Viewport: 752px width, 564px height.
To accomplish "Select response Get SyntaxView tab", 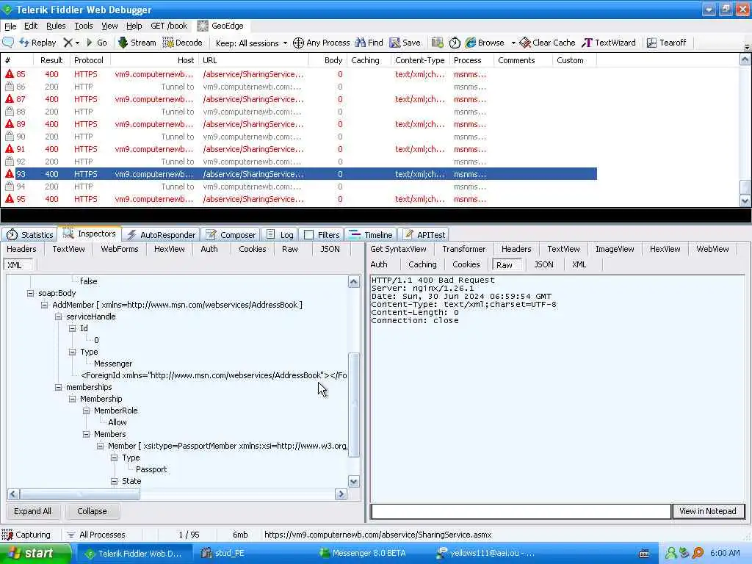I will [x=398, y=249].
